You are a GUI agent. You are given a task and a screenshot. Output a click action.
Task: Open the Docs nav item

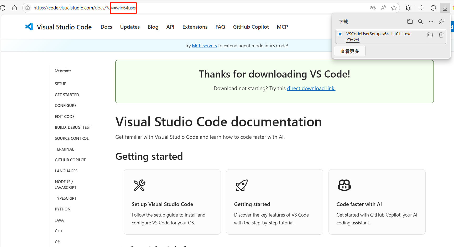[106, 27]
